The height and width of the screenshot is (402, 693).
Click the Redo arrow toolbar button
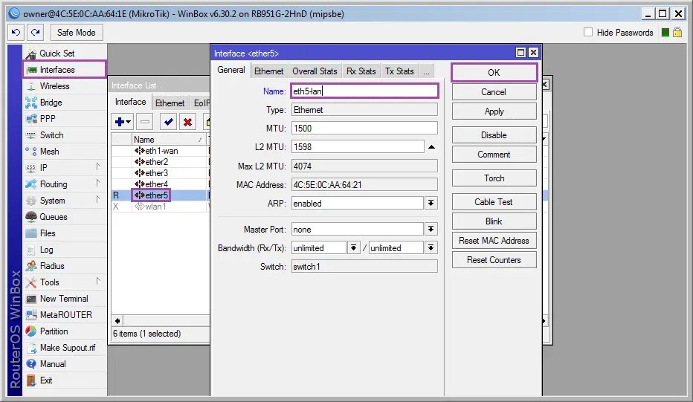point(36,32)
